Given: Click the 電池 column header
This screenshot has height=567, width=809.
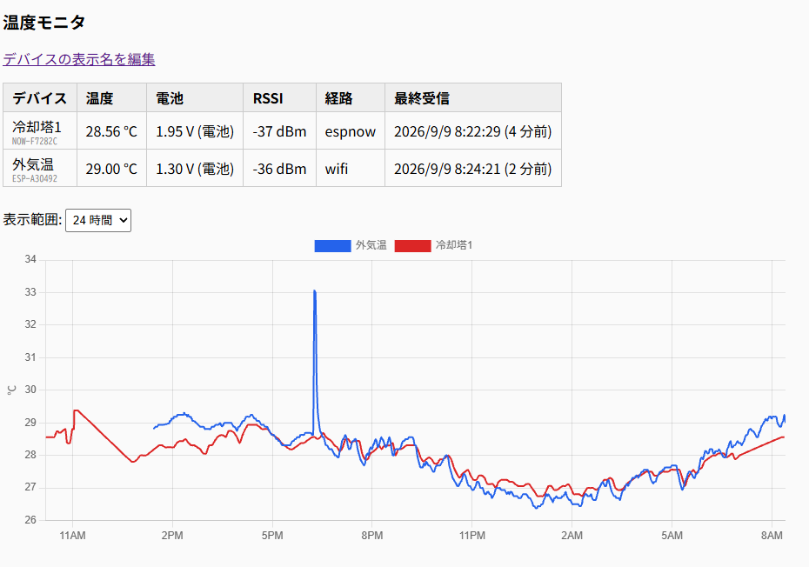Looking at the screenshot, I should [x=195, y=98].
